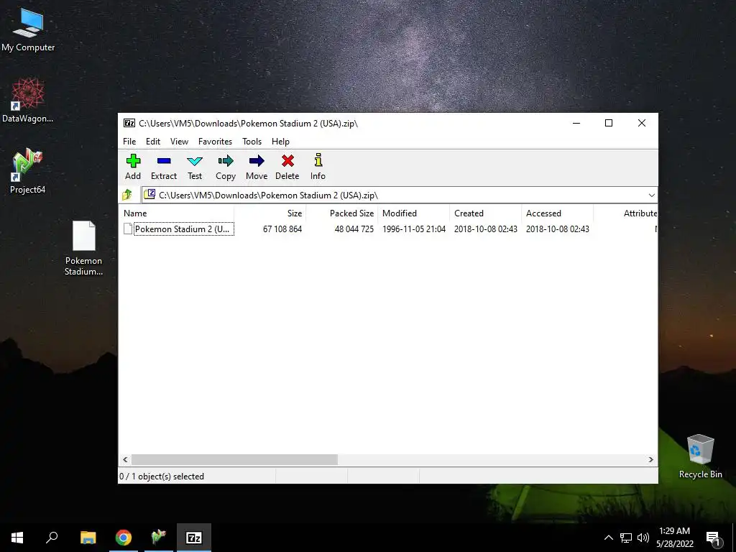The image size is (736, 552).
Task: Open the Windows Start menu
Action: (17, 538)
